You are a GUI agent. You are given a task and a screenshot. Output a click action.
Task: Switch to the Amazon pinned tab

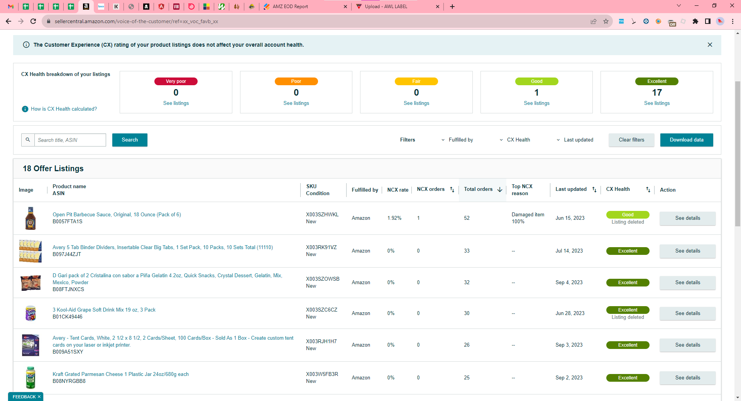(x=86, y=7)
